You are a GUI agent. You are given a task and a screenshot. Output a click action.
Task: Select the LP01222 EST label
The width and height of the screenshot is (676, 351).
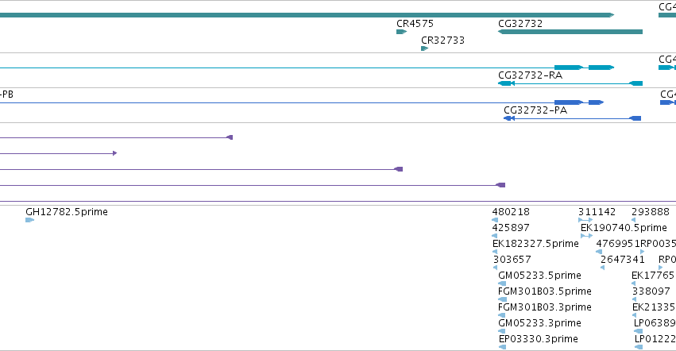(655, 339)
